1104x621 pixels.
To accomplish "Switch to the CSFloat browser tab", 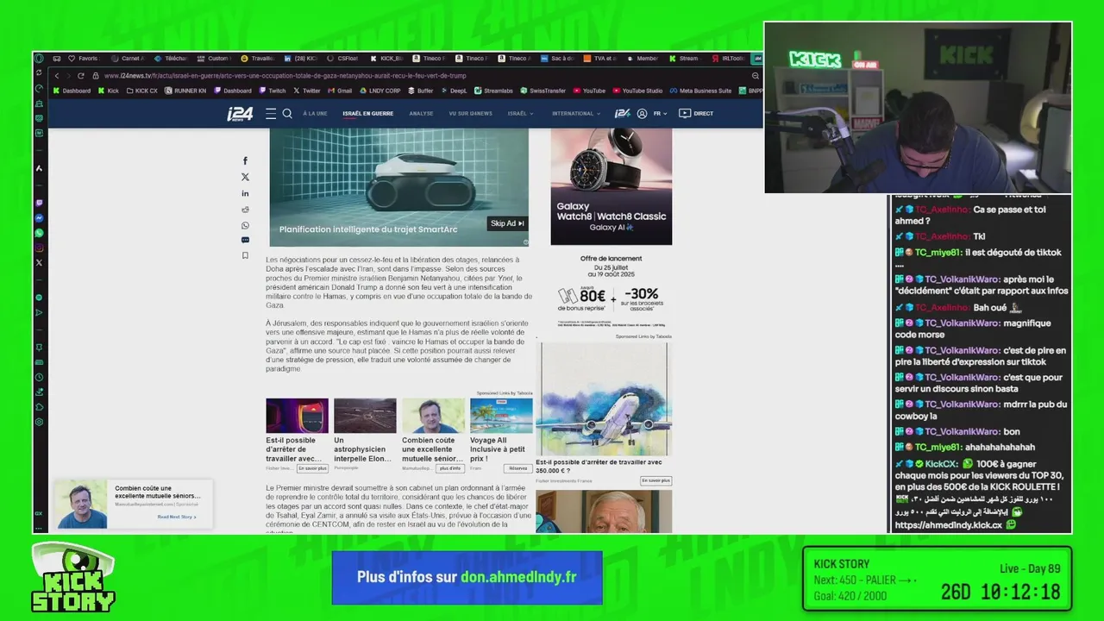I will click(x=344, y=59).
